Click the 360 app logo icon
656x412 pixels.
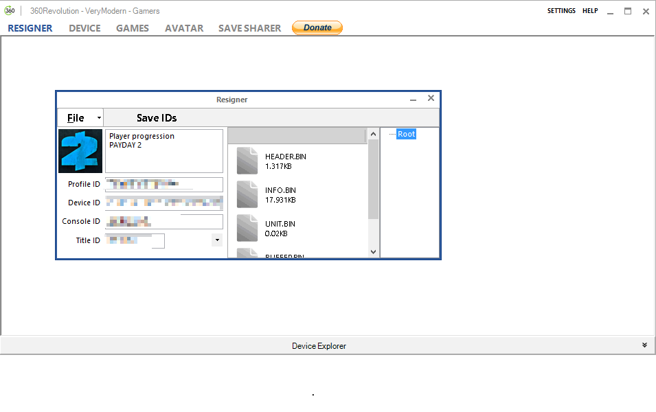[10, 11]
